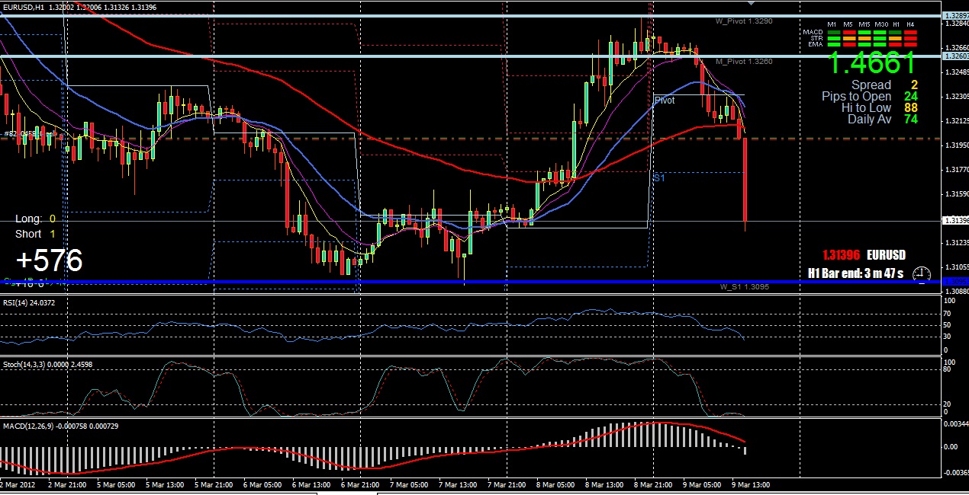Image resolution: width=969 pixels, height=495 pixels.
Task: Click the 1.31950 price axis label
Action: [956, 145]
